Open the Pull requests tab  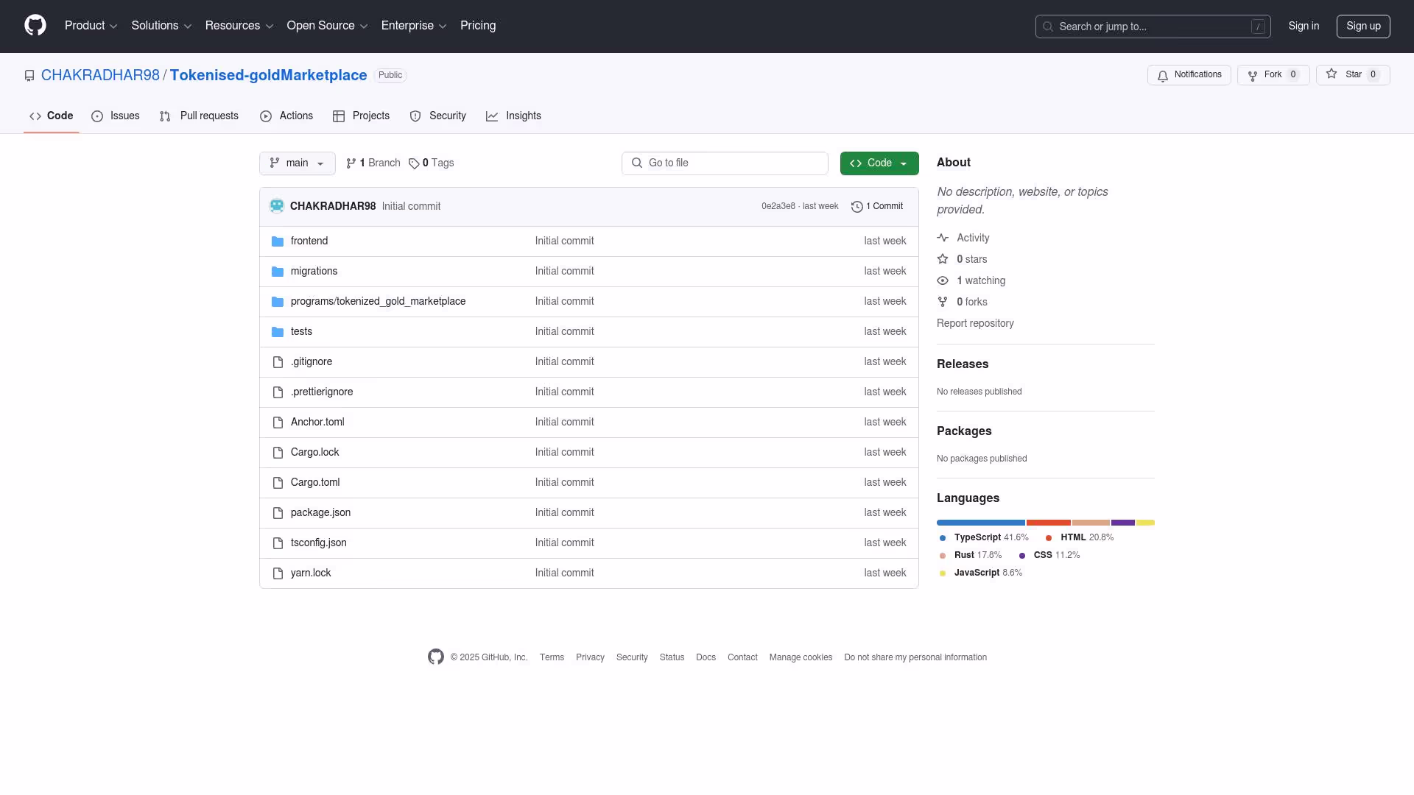coord(199,116)
